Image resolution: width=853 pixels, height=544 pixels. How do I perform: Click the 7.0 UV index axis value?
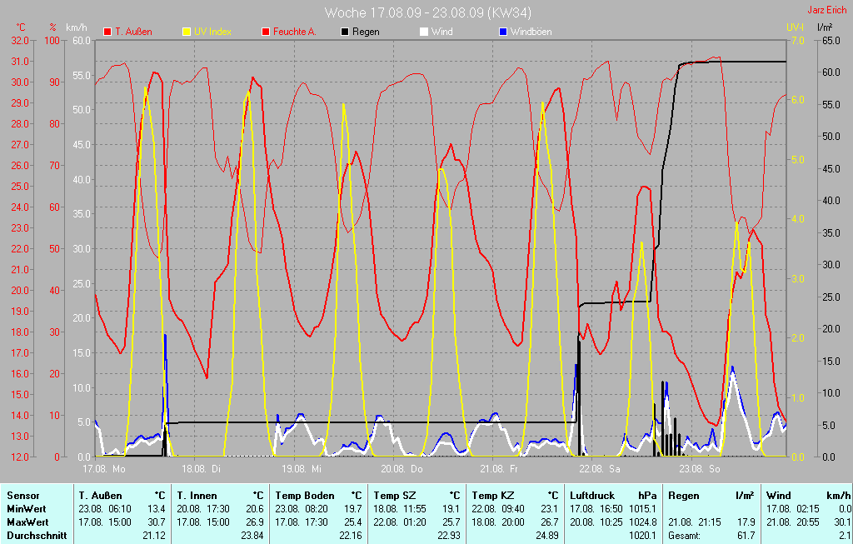(797, 41)
